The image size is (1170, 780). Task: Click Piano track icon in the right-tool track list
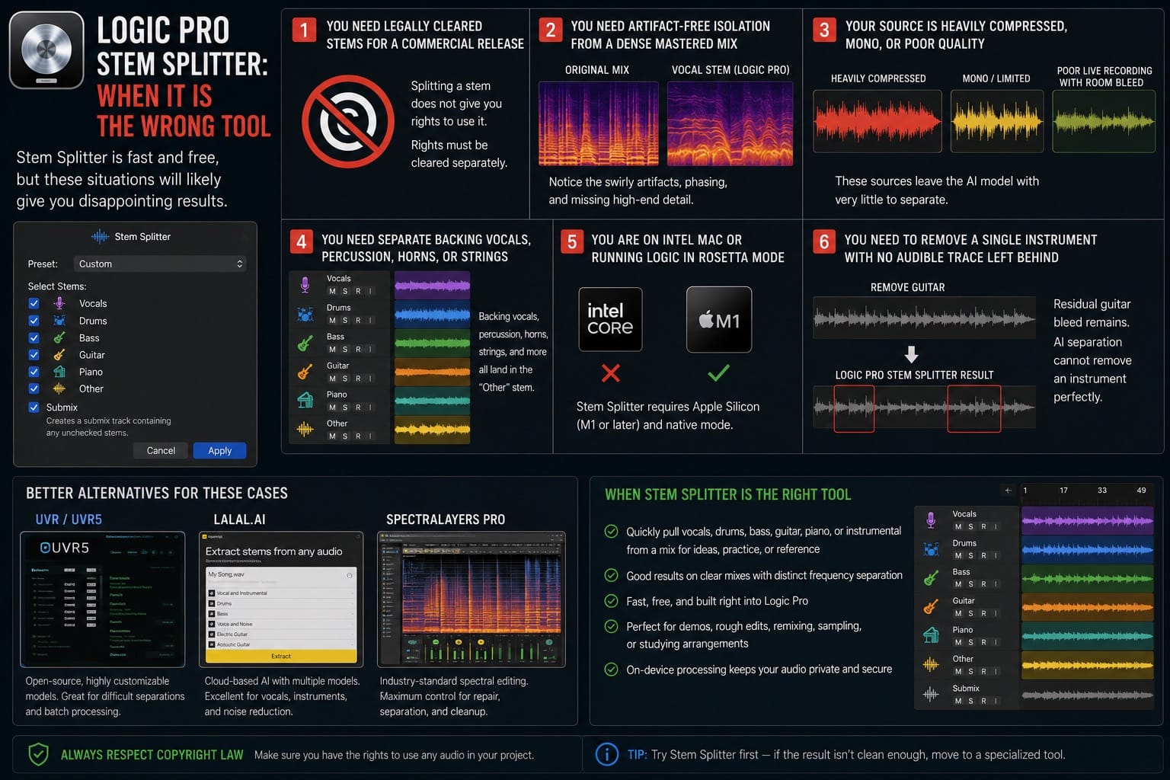tap(931, 635)
